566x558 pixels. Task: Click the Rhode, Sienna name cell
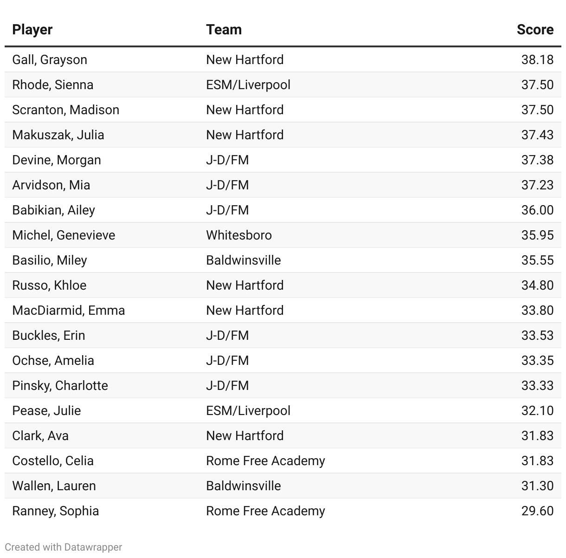tap(53, 85)
